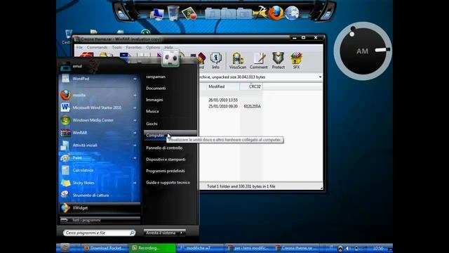Open the recycle bin in top dock
The width and height of the screenshot is (449, 253).
(173, 13)
